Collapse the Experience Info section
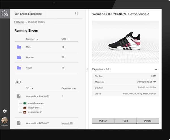Screen dimensions: 170x140 click(x=156, y=69)
